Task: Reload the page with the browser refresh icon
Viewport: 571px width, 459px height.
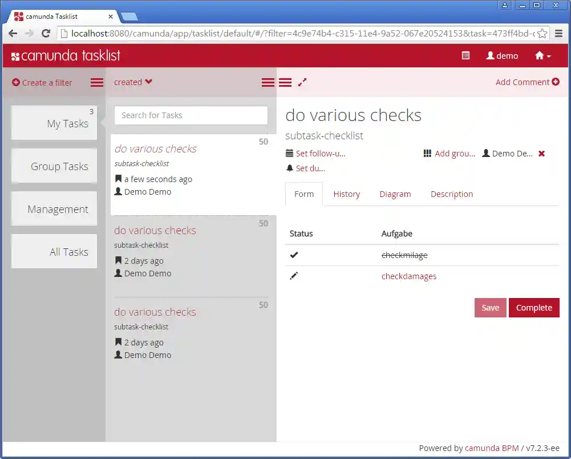Action: [46, 34]
